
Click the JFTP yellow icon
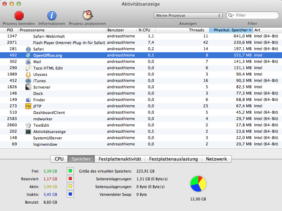coord(28,106)
